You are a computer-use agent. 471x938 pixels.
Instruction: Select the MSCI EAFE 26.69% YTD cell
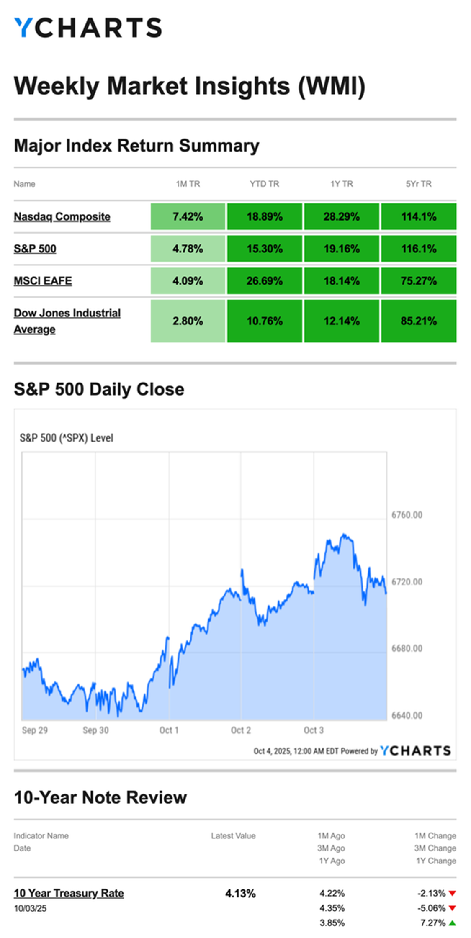(x=264, y=280)
